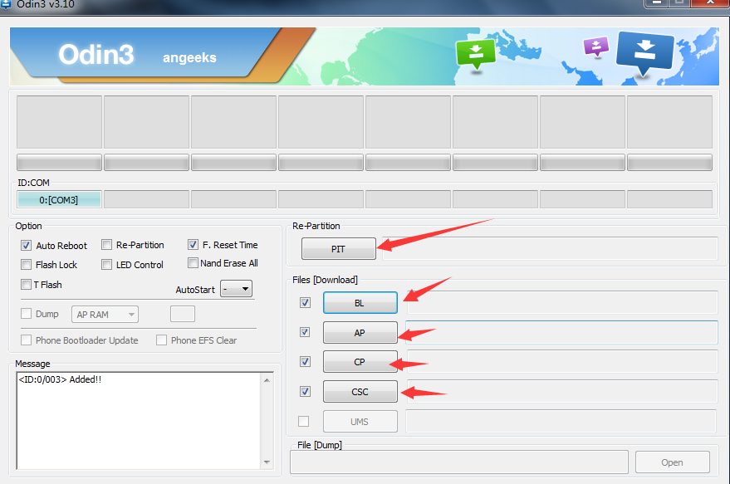Click the CP file button
The width and height of the screenshot is (730, 484).
pos(360,362)
